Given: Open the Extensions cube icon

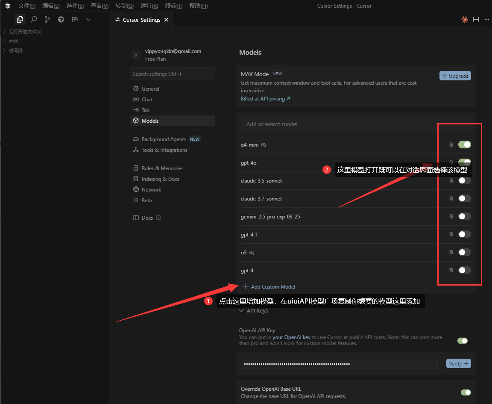Looking at the screenshot, I should (61, 20).
